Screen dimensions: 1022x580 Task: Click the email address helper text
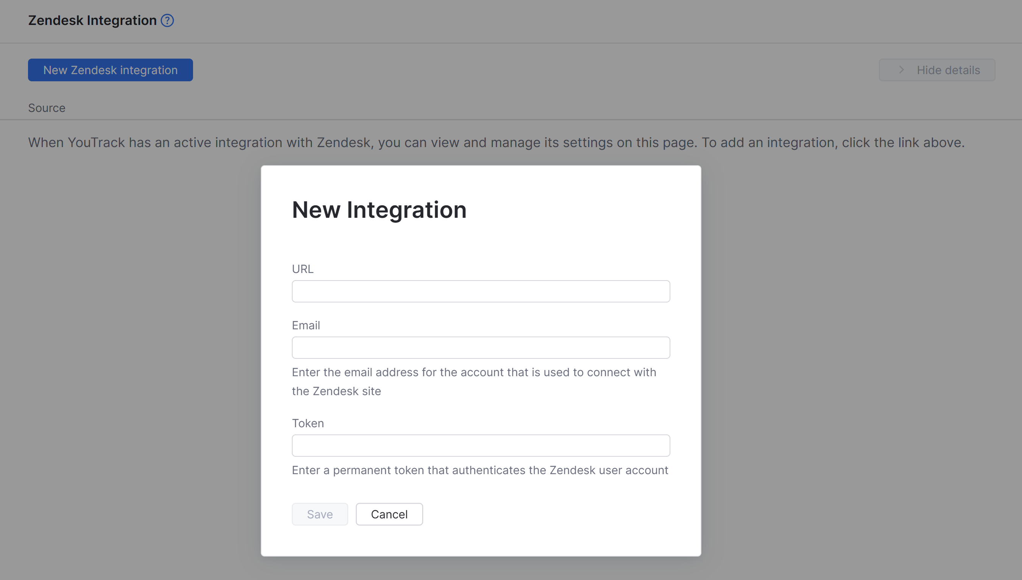[474, 381]
